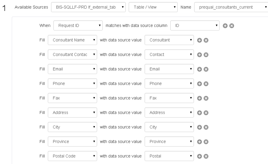This screenshot has height=164, width=268.
Task: Add a rule after Consultant Name row
Action: (200, 40)
